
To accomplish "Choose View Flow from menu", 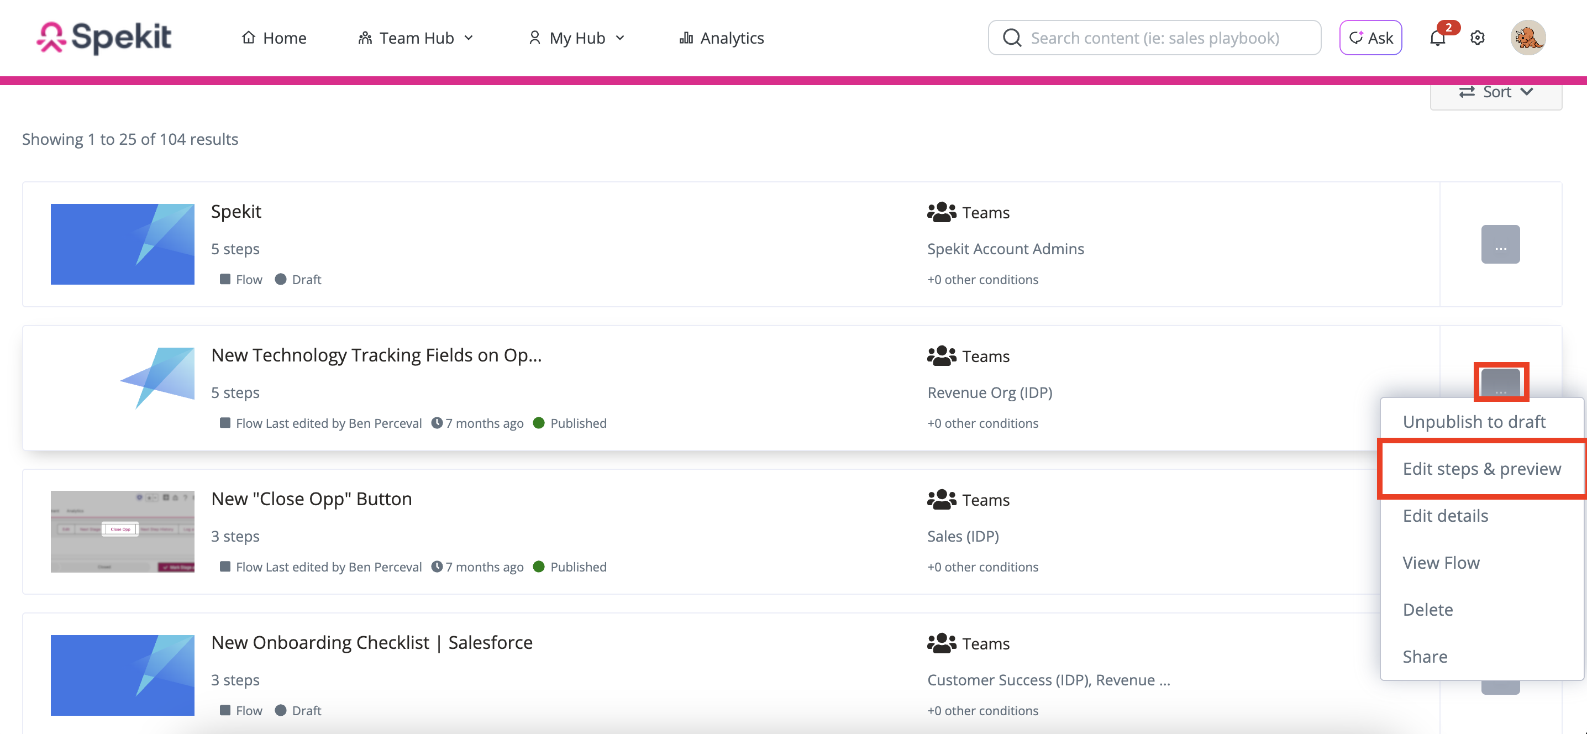I will (1441, 562).
